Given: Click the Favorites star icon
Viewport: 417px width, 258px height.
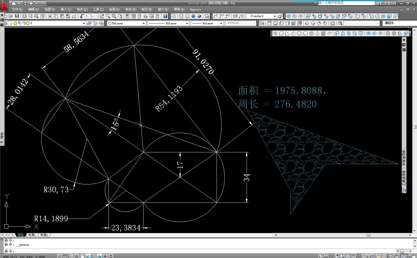Looking at the screenshot, I should click(x=393, y=3).
